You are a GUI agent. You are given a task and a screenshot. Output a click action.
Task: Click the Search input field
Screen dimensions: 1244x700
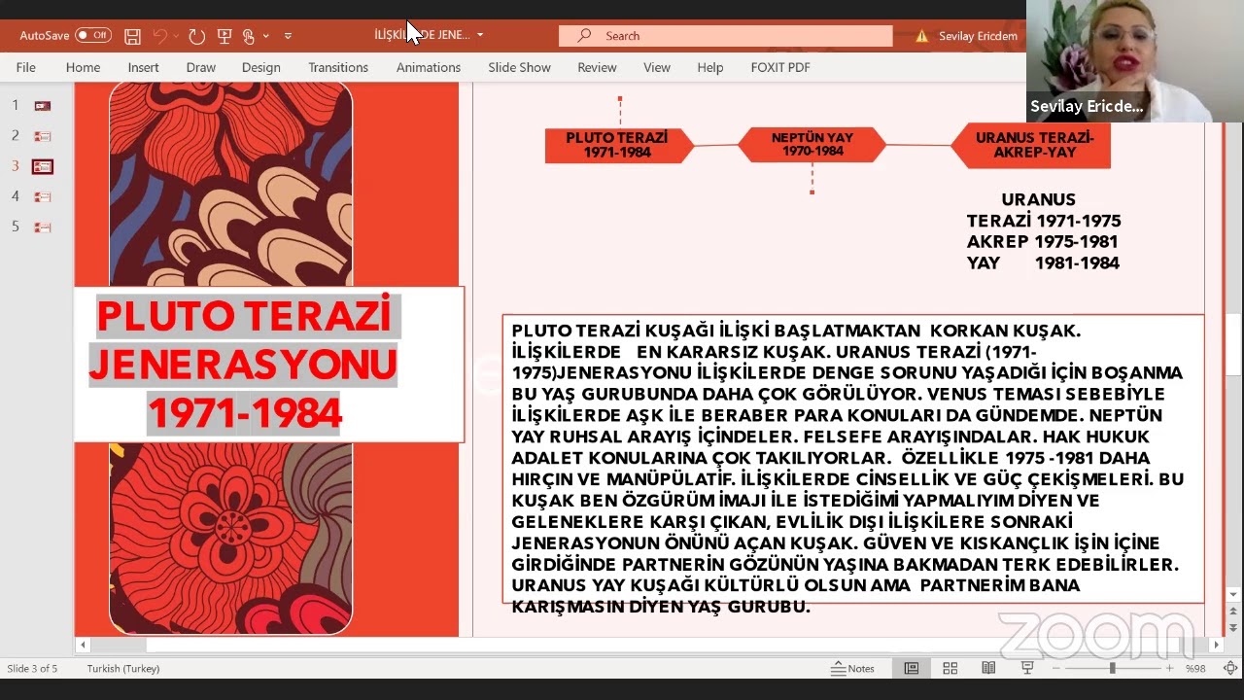coord(725,36)
